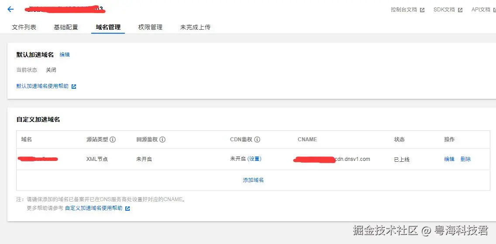
Task: Click the 添加域名 link
Action: pos(253,180)
